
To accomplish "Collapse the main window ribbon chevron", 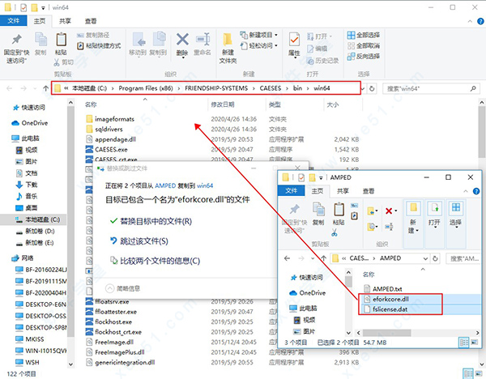I will [470, 21].
